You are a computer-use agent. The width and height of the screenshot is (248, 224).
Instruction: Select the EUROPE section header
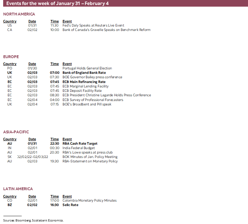pos(11,57)
